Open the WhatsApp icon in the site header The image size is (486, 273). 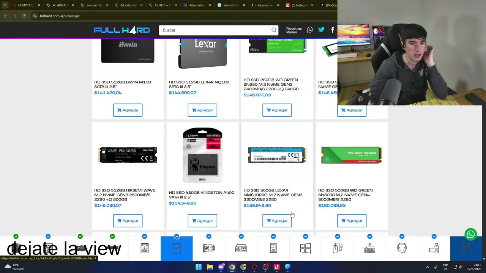310,30
